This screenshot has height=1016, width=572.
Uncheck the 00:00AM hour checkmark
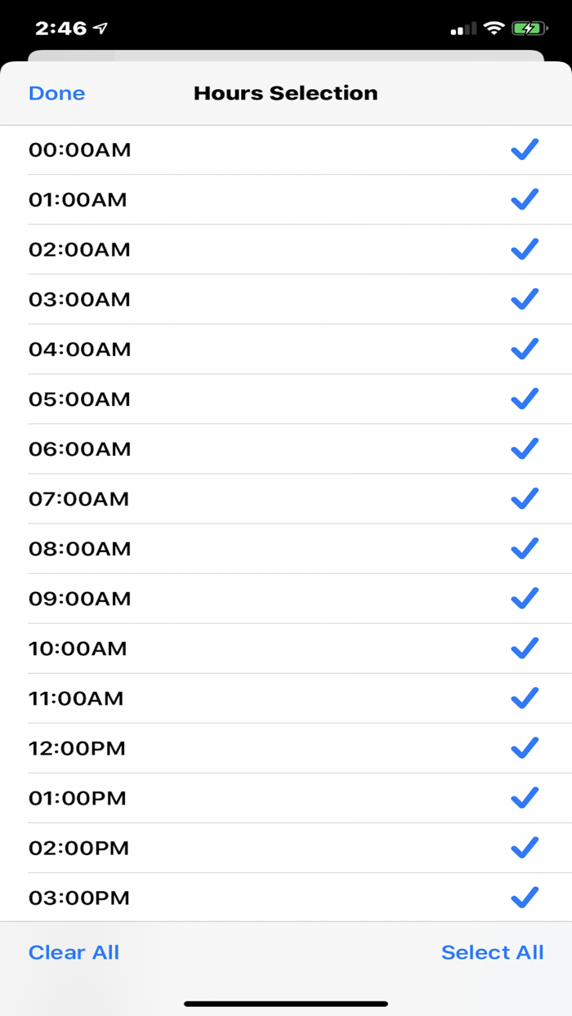tap(524, 149)
